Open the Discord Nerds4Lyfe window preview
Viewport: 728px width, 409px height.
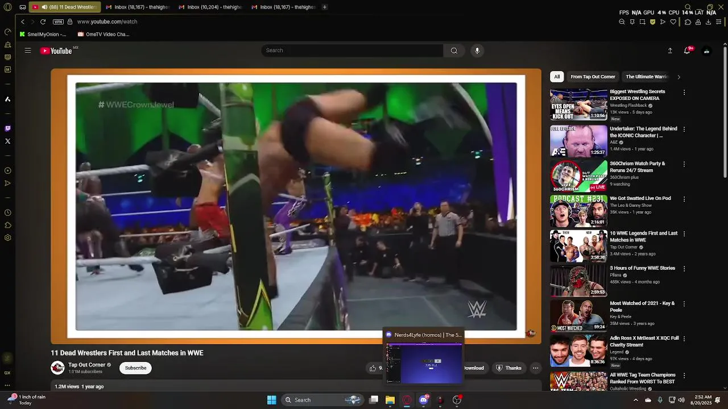424,358
